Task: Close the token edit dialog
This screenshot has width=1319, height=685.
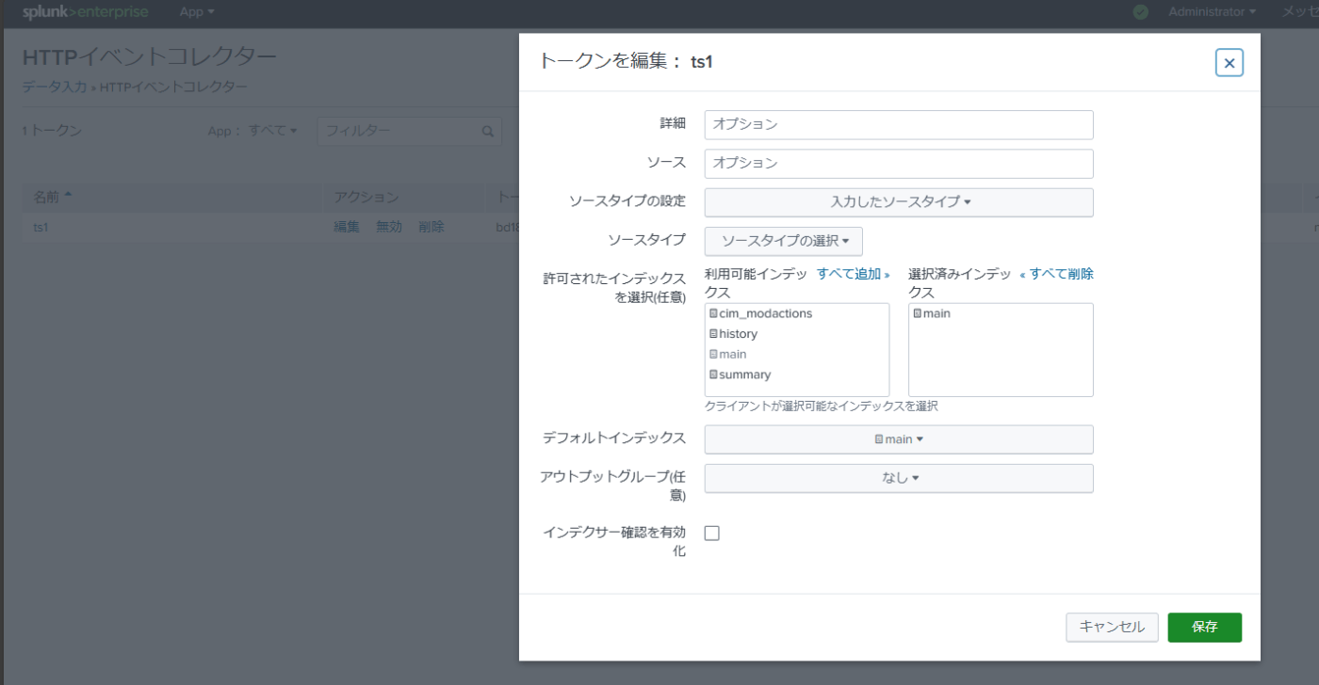Action: point(1229,63)
